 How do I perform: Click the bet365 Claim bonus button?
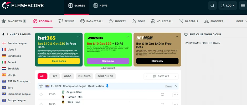[59, 61]
